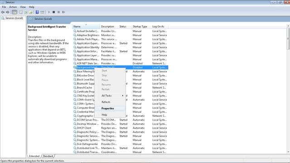This screenshot has height=163, width=290.
Task: Click 'Background Intelligent Transfer Service' heading in the details pane
Action: [x=47, y=28]
